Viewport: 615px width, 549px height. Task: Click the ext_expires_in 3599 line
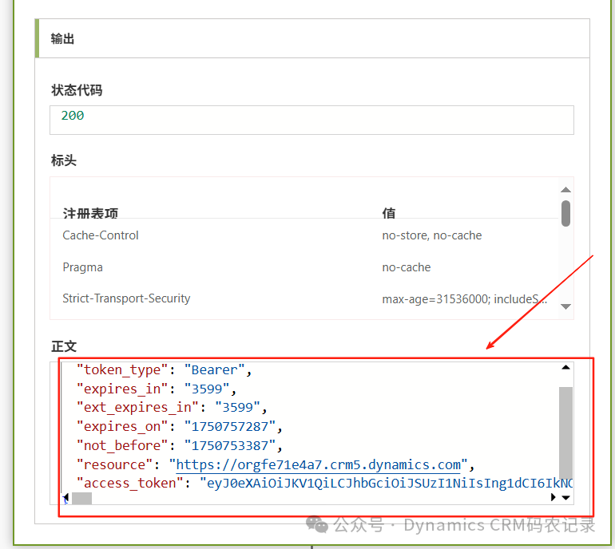[x=172, y=408]
